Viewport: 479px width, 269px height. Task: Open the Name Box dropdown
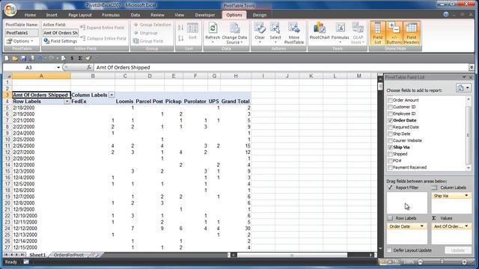tap(58, 67)
